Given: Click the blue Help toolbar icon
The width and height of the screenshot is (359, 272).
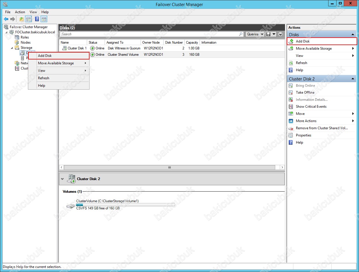Looking at the screenshot, I should [x=37, y=19].
